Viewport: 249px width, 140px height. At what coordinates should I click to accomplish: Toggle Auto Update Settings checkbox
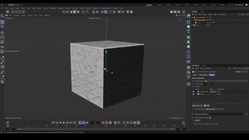(x=210, y=118)
